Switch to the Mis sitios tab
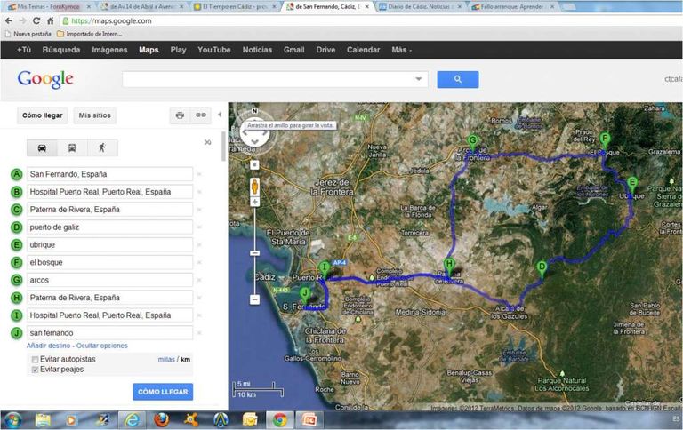The height and width of the screenshot is (430, 683). [x=95, y=115]
